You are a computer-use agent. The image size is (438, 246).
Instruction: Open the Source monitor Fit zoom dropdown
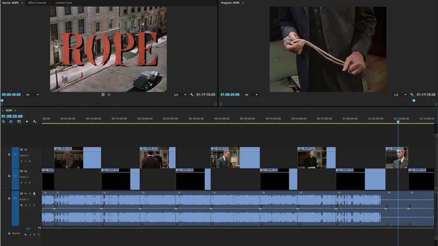pyautogui.click(x=33, y=95)
